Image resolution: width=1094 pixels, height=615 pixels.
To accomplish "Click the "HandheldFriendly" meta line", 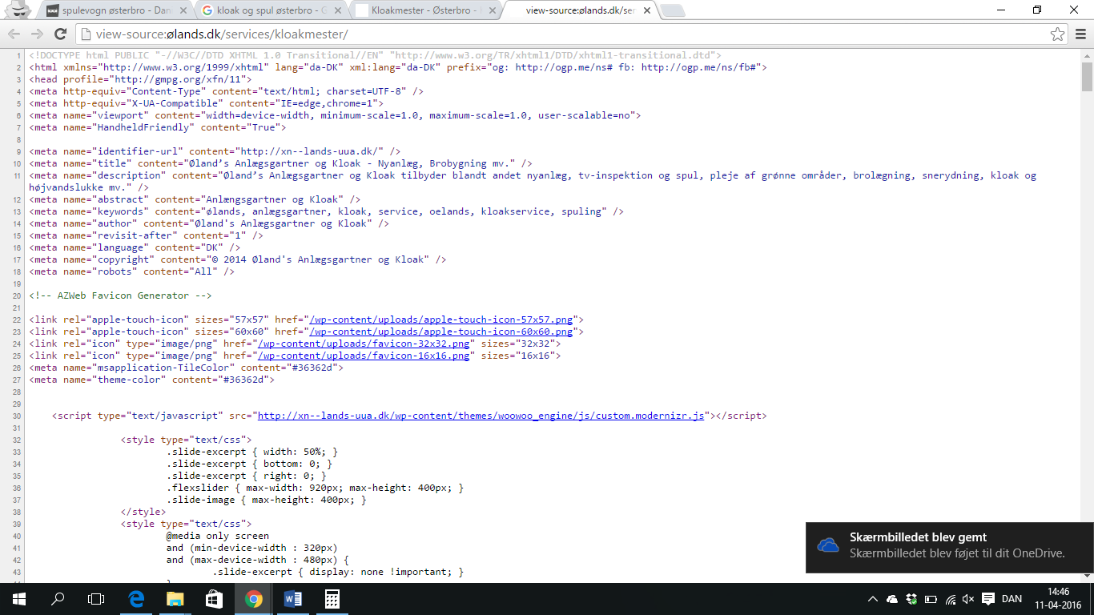I will [157, 127].
